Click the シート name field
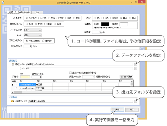167x126 pixels. [79, 68]
